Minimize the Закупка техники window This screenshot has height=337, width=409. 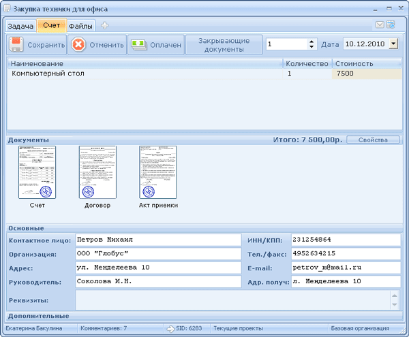(376, 10)
